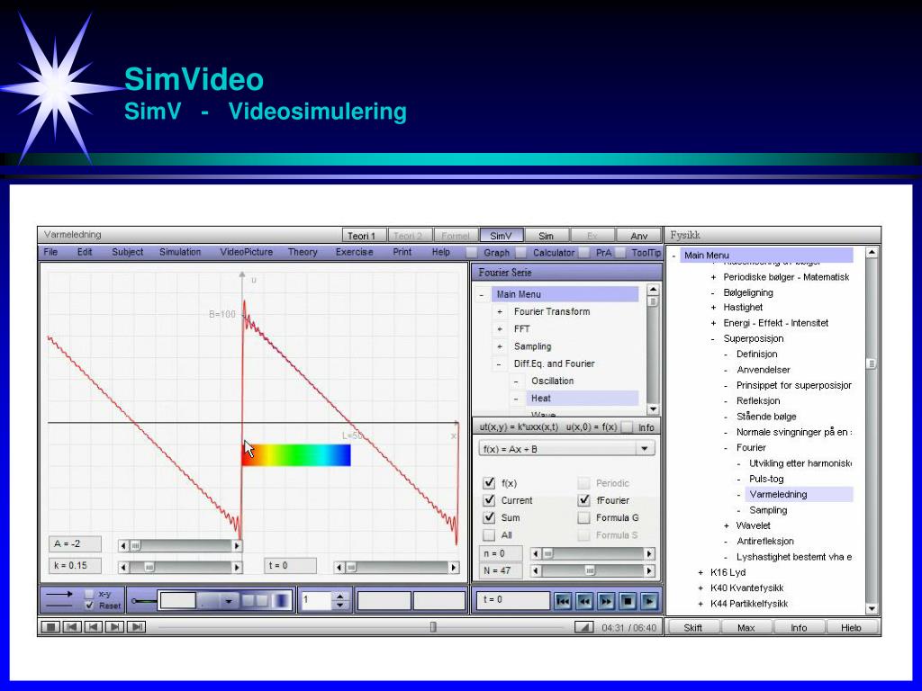This screenshot has height=691, width=922.
Task: Step video one frame back
Action: [x=93, y=627]
